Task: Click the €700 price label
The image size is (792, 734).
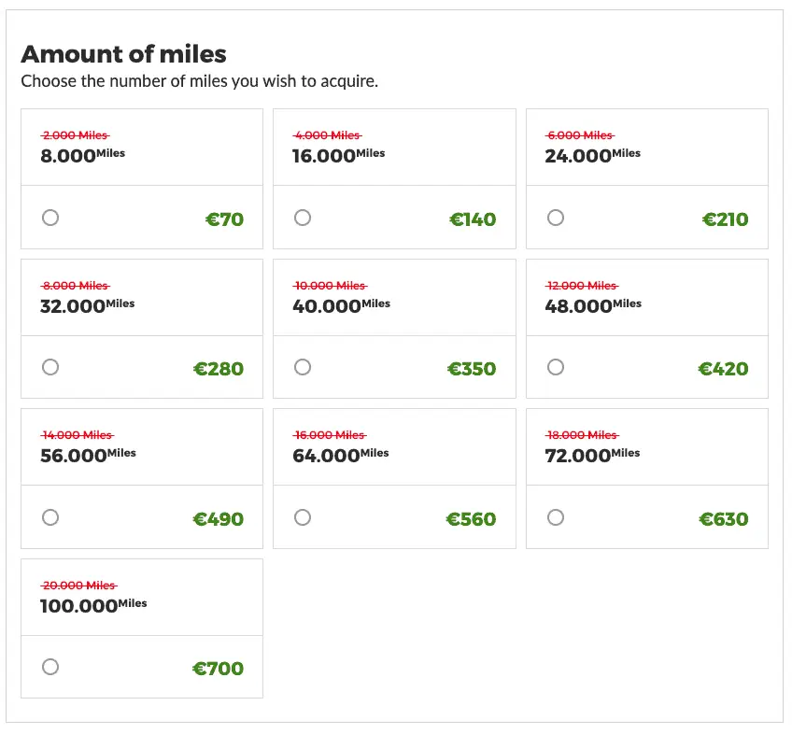Action: click(218, 670)
